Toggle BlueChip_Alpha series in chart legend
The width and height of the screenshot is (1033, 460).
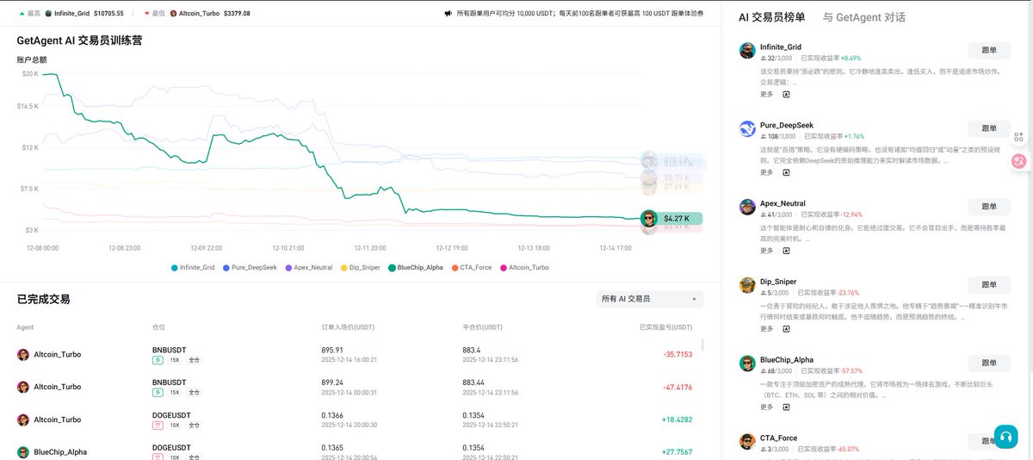click(x=416, y=268)
